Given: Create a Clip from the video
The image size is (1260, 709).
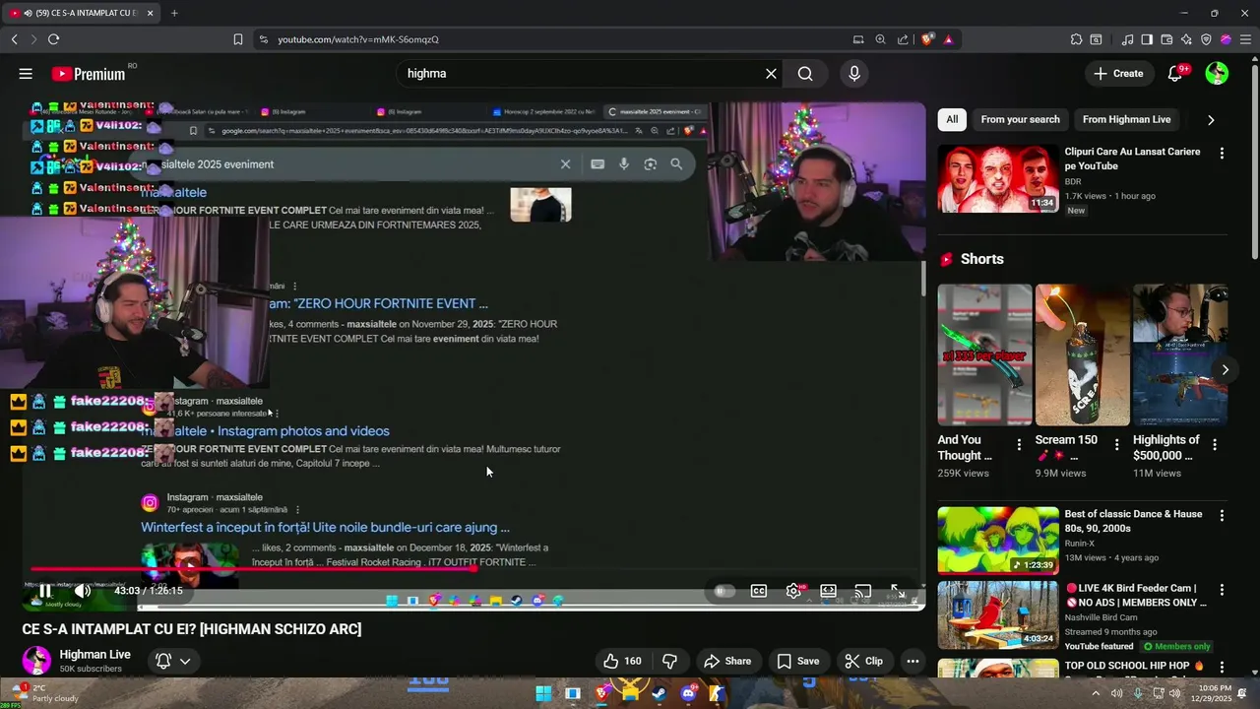Looking at the screenshot, I should [x=863, y=662].
